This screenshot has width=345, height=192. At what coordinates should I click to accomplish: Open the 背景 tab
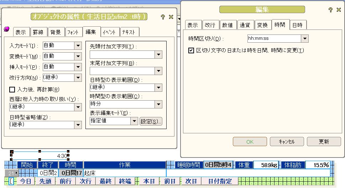[x=56, y=32]
